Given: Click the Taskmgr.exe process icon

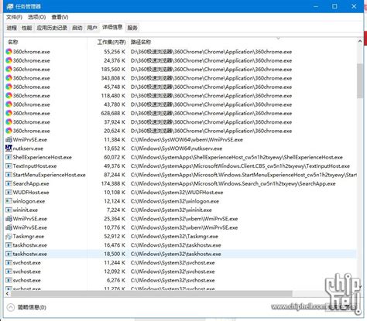Looking at the screenshot, I should (9, 236).
